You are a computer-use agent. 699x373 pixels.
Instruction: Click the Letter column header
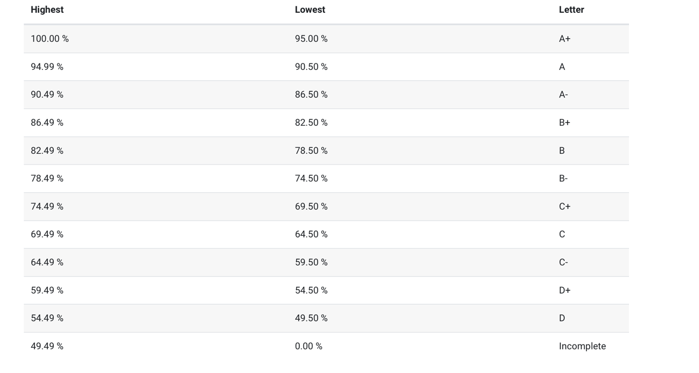(x=571, y=10)
